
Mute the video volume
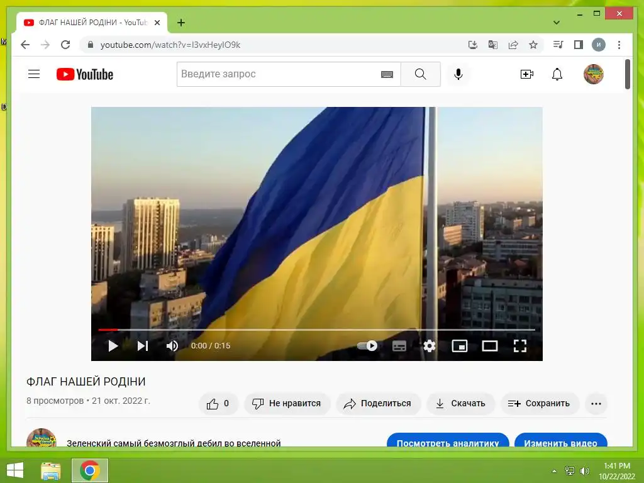click(x=172, y=346)
